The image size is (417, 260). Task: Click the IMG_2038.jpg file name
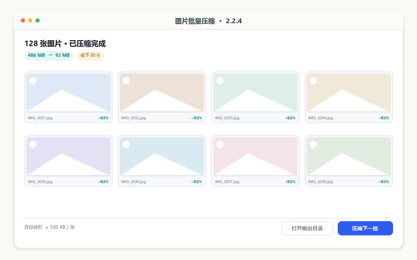pyautogui.click(x=321, y=182)
